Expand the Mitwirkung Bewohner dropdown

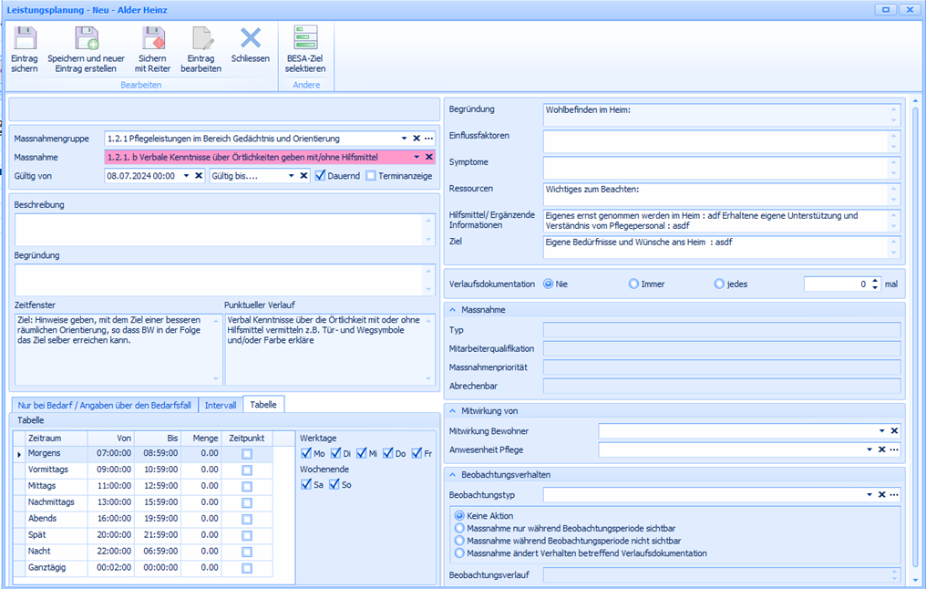pos(881,430)
